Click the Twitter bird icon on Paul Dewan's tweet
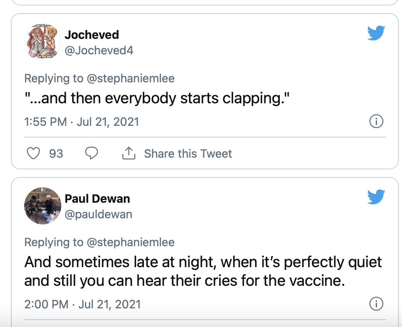Image resolution: width=402 pixels, height=327 pixels. tap(376, 197)
